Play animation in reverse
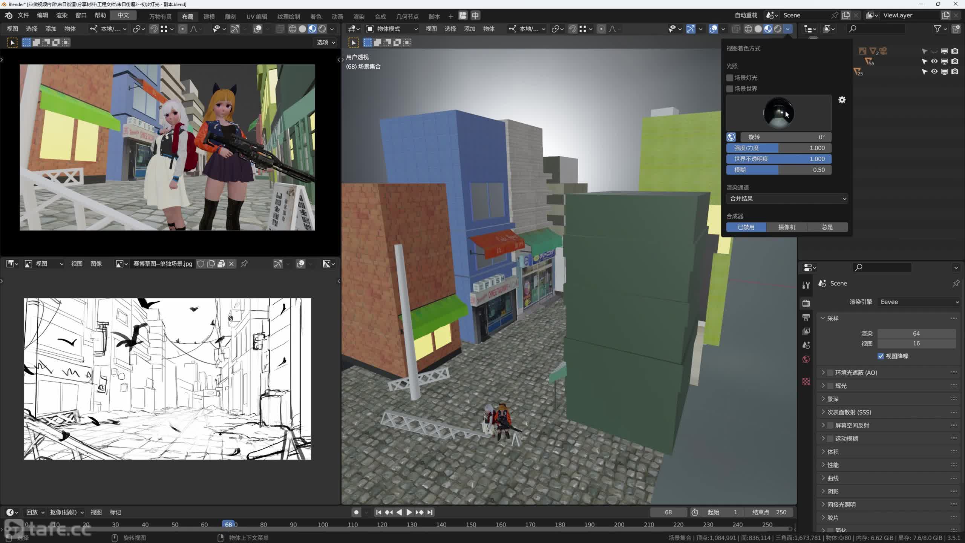This screenshot has height=543, width=965. pos(399,512)
